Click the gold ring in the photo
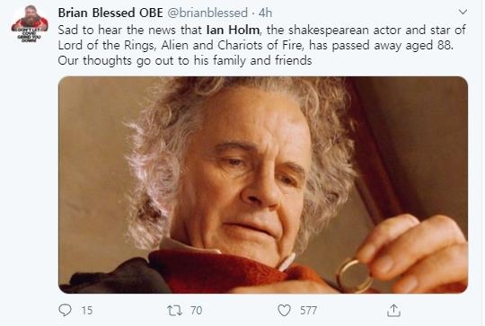 point(354,276)
